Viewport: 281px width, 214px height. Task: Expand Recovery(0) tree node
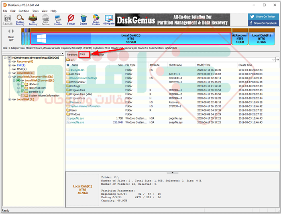tap(10, 62)
